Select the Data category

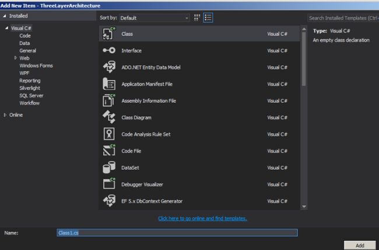[24, 43]
